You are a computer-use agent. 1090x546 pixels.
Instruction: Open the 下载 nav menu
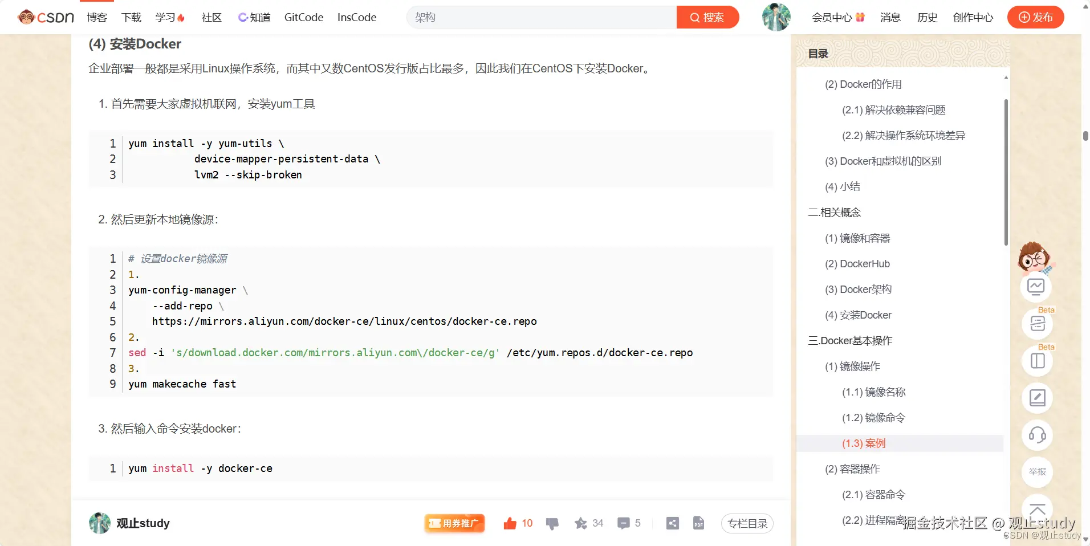tap(131, 17)
